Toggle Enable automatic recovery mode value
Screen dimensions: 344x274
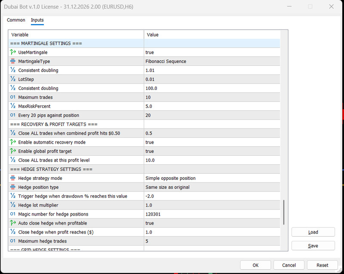click(x=212, y=142)
